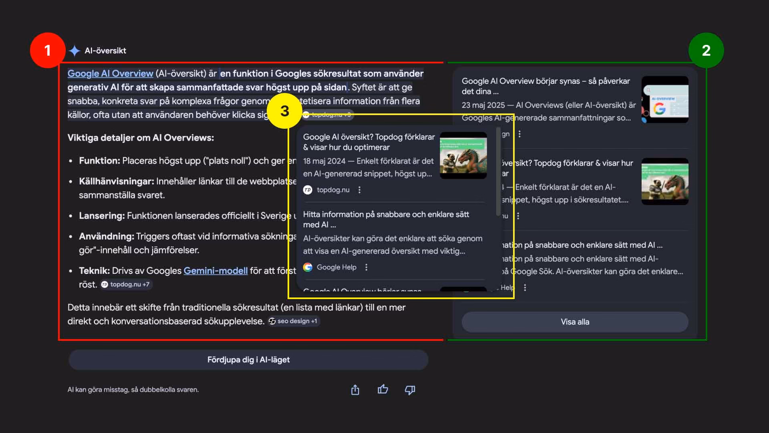Image resolution: width=769 pixels, height=433 pixels.
Task: Click the 'Funktion:' bullet label
Action: point(99,161)
